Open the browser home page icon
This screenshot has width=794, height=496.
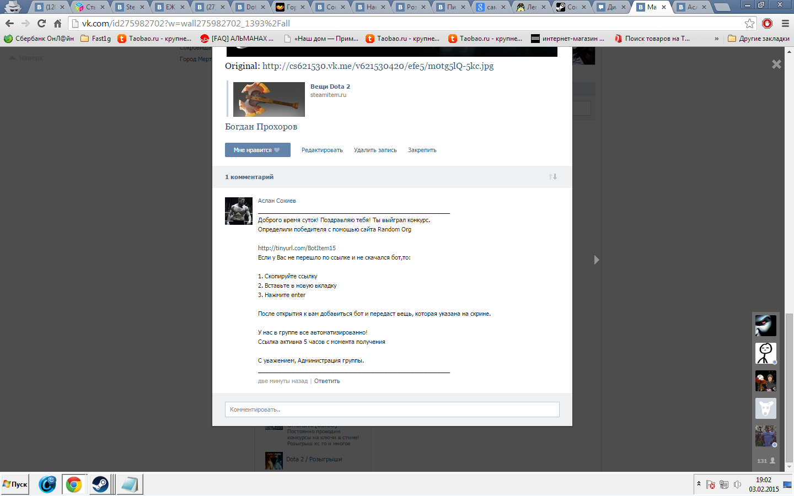57,24
